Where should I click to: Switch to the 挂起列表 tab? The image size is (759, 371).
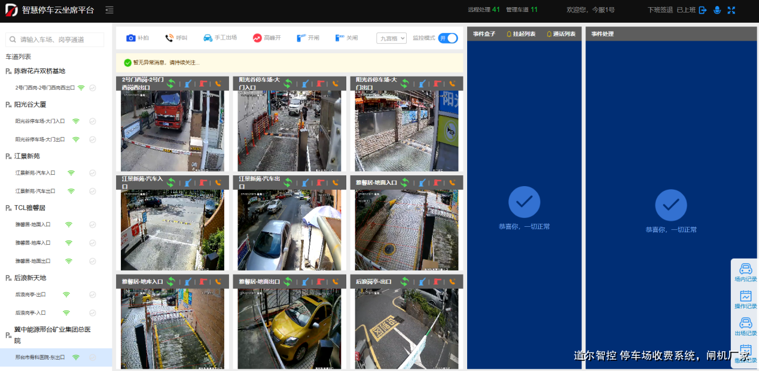[521, 34]
